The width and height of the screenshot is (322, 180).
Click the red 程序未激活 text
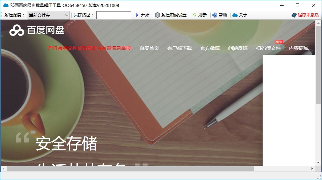pos(308,15)
